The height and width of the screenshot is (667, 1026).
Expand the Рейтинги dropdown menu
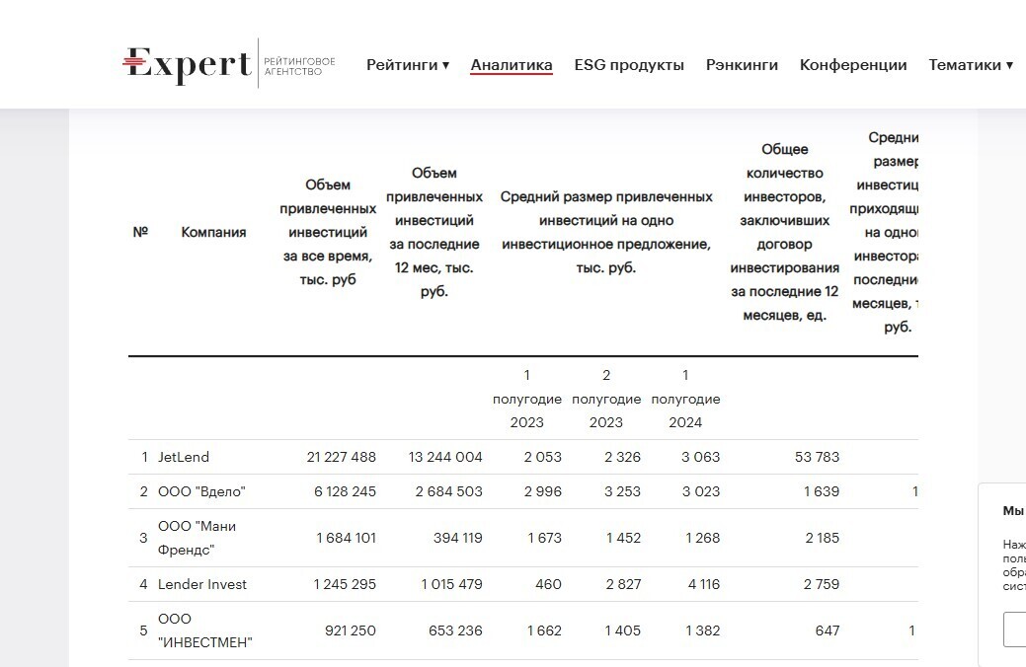(x=407, y=65)
